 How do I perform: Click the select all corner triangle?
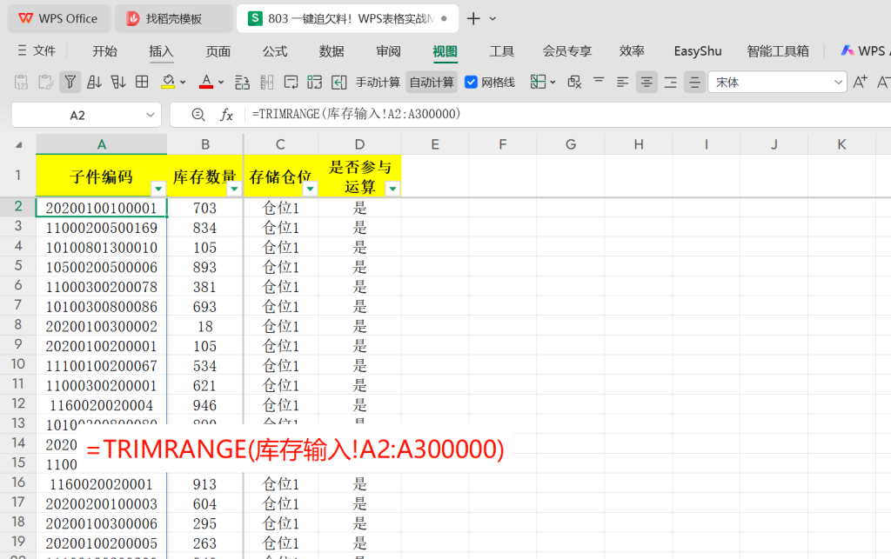(19, 144)
